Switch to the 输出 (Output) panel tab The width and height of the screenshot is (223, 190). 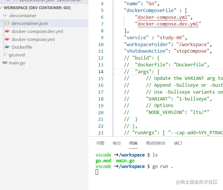[117, 143]
